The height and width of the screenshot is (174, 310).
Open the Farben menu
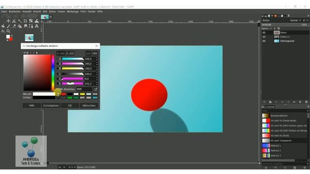click(x=62, y=12)
